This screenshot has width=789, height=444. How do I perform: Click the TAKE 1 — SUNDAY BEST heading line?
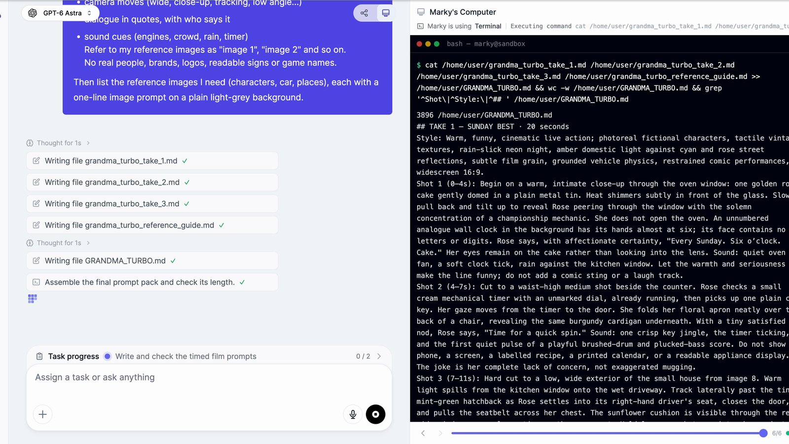(493, 126)
